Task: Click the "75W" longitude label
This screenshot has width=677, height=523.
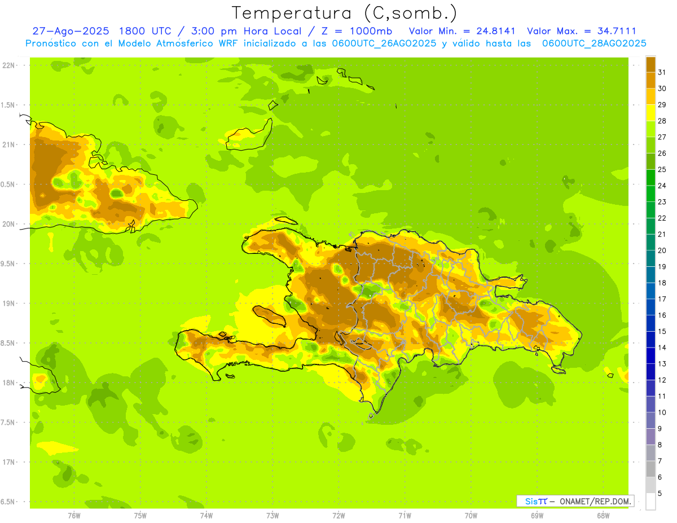Action: pyautogui.click(x=140, y=516)
